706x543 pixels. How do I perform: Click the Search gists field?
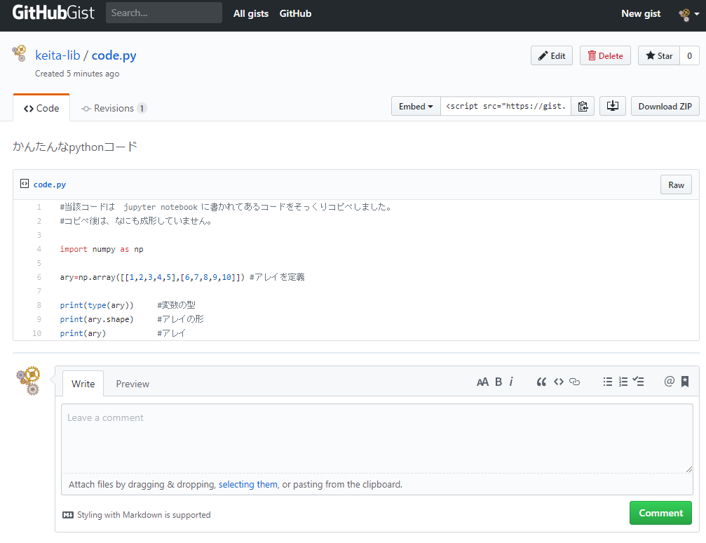164,13
